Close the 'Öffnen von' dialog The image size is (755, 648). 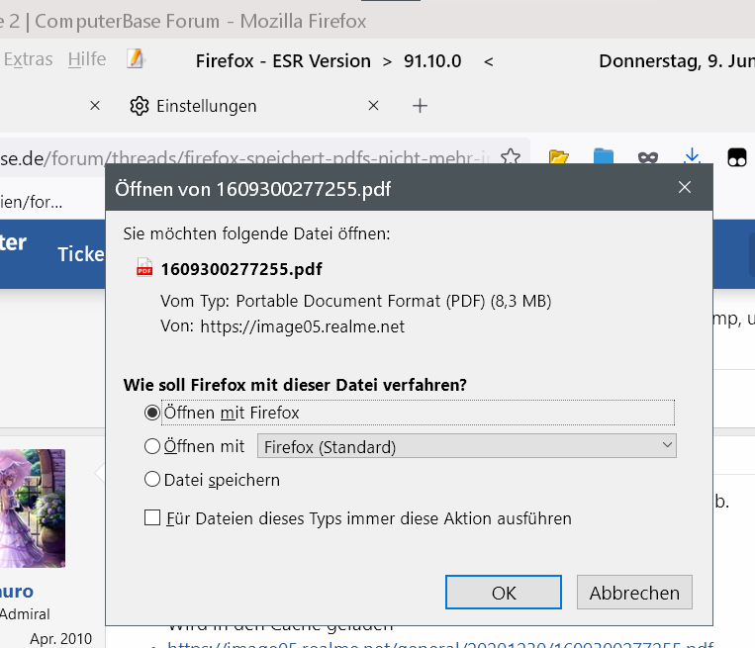click(x=684, y=187)
